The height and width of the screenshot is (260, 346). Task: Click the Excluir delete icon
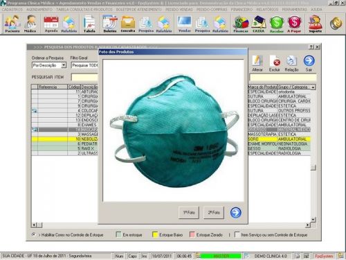[x=275, y=63]
